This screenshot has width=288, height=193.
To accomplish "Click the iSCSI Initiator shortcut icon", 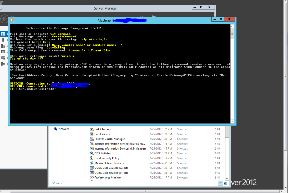I will coord(92,154).
